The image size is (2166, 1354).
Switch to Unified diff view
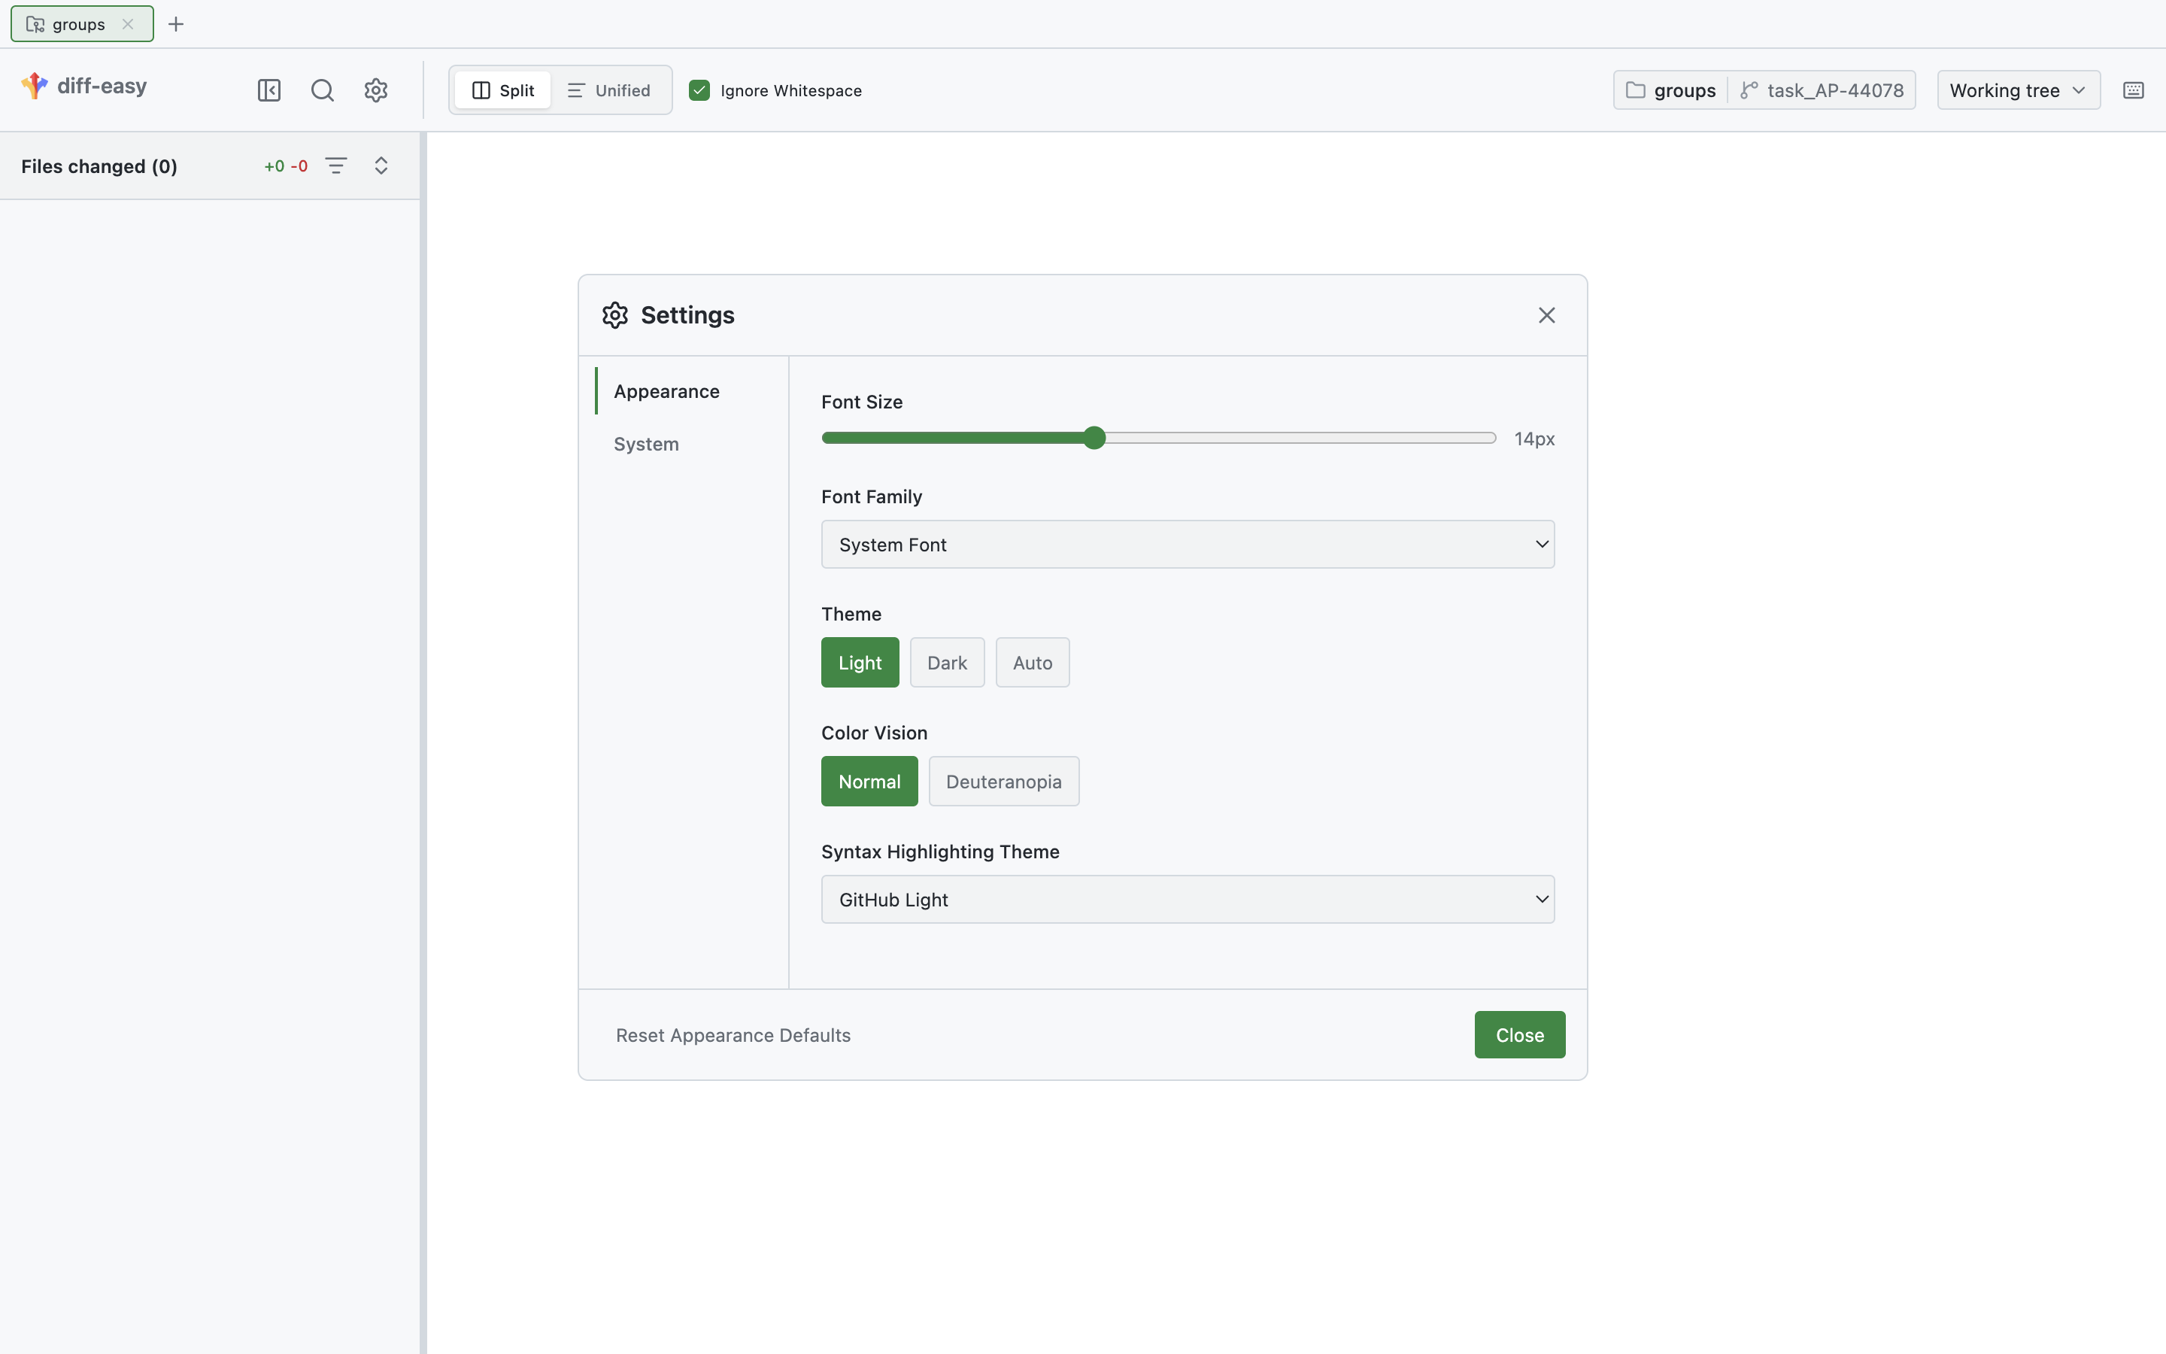609,90
